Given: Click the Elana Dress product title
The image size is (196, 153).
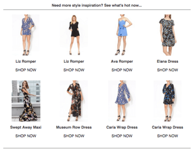Looking at the screenshot, I should [x=168, y=61].
